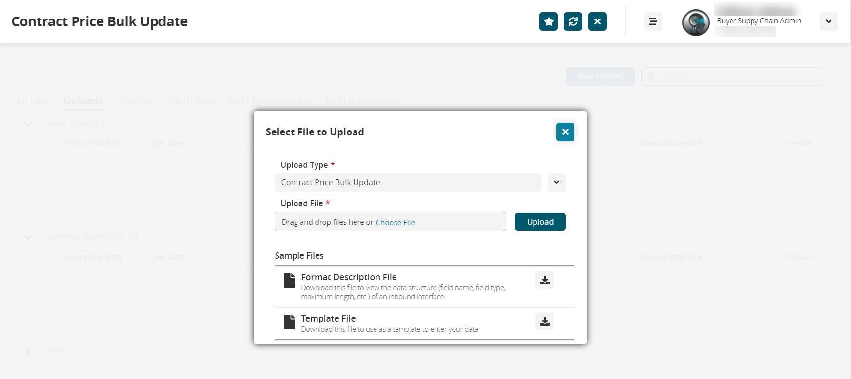Open the hamburger menu icon
The width and height of the screenshot is (851, 379).
(x=653, y=21)
